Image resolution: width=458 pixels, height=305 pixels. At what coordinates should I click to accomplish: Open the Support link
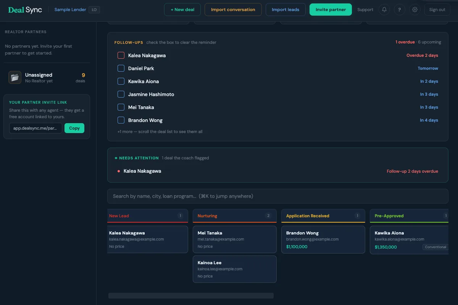(365, 10)
